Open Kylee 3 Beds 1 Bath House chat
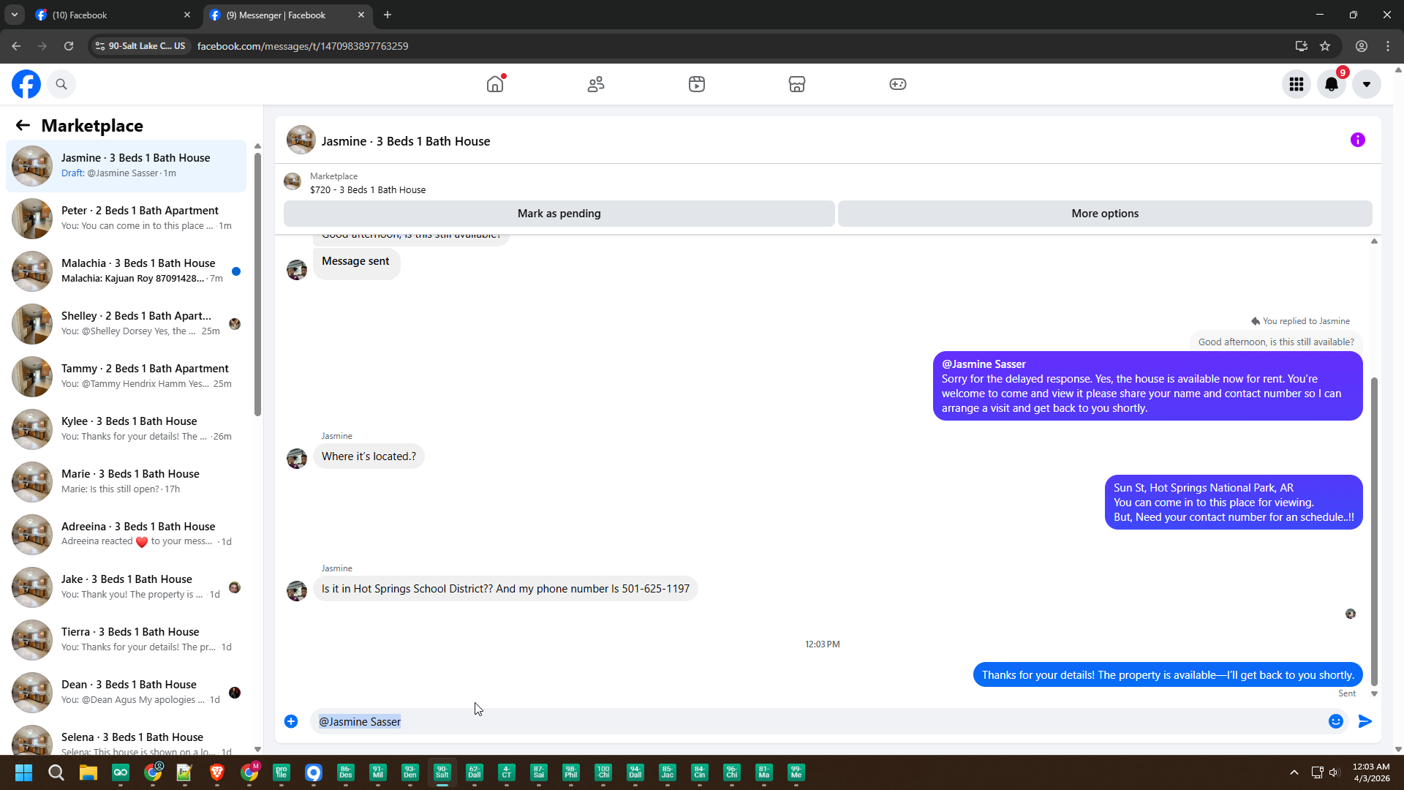 126,429
